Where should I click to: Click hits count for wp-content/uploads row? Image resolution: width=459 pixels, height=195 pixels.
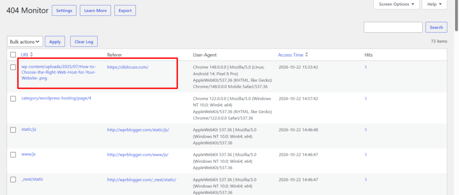[x=366, y=67]
